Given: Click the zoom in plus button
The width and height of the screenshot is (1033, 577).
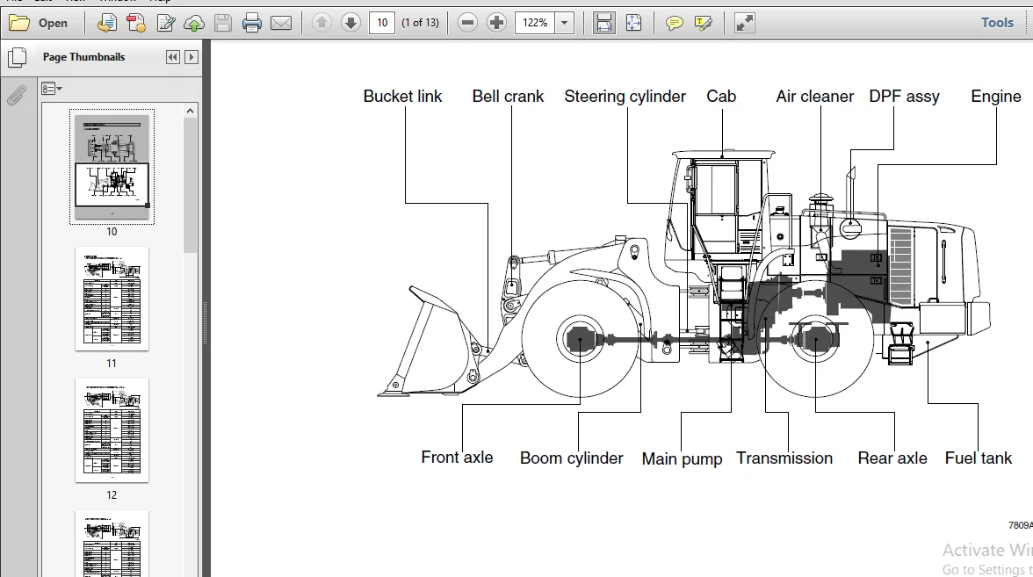Looking at the screenshot, I should click(x=497, y=23).
